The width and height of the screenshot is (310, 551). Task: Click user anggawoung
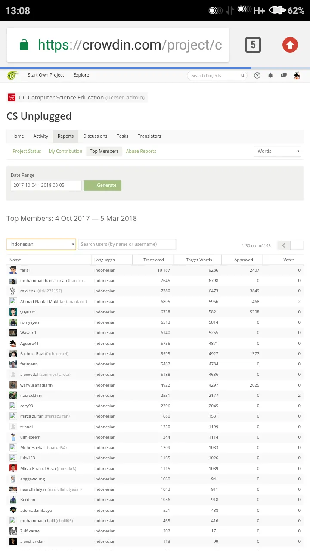click(32, 479)
